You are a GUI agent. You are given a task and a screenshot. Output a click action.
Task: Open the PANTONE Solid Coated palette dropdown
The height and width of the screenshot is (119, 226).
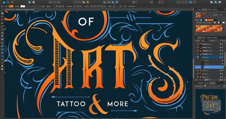click(204, 23)
